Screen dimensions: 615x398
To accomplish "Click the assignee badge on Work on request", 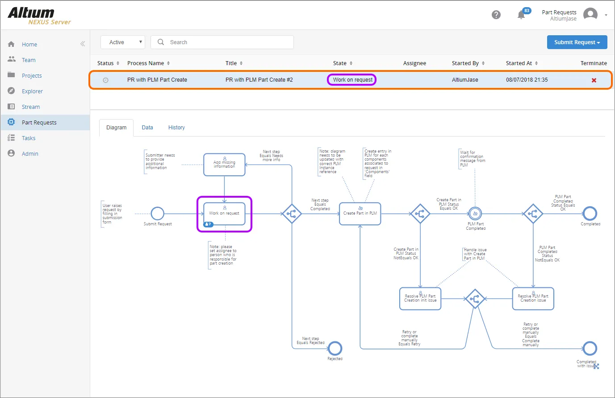I will (x=208, y=224).
